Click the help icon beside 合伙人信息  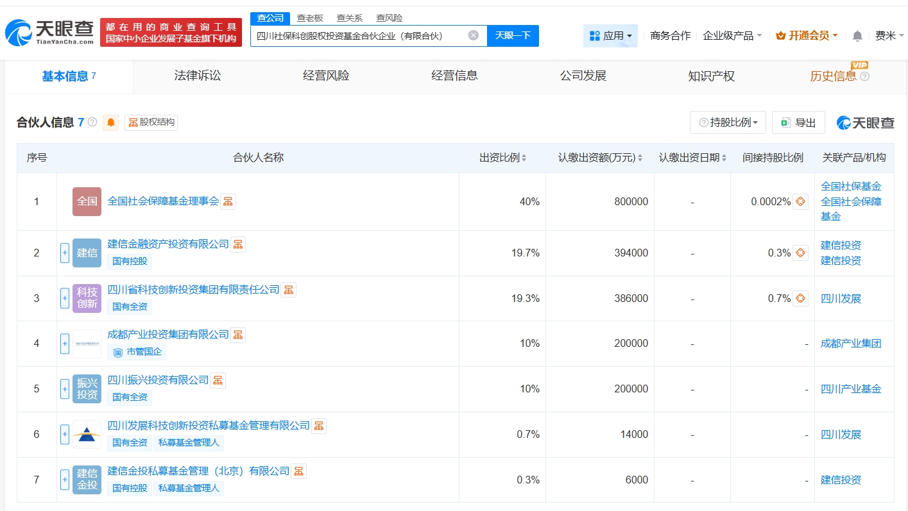[x=92, y=122]
